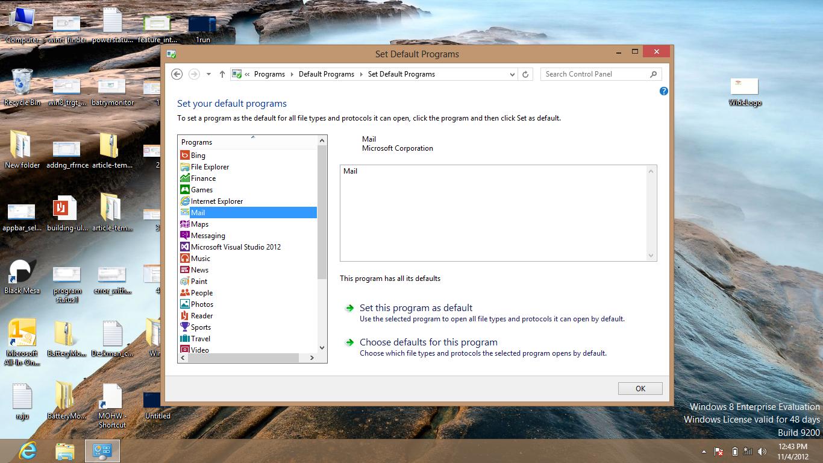Screen dimensions: 823x463
Task: Open network signal icon in system tray
Action: pos(748,451)
